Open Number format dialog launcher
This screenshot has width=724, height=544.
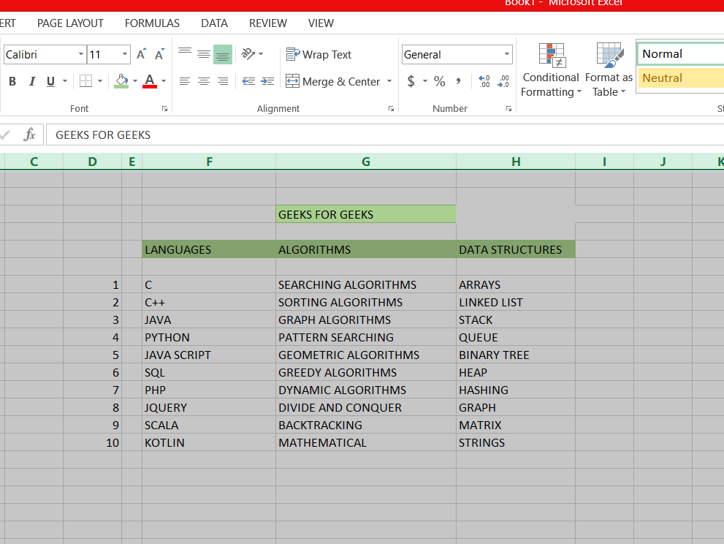point(508,109)
